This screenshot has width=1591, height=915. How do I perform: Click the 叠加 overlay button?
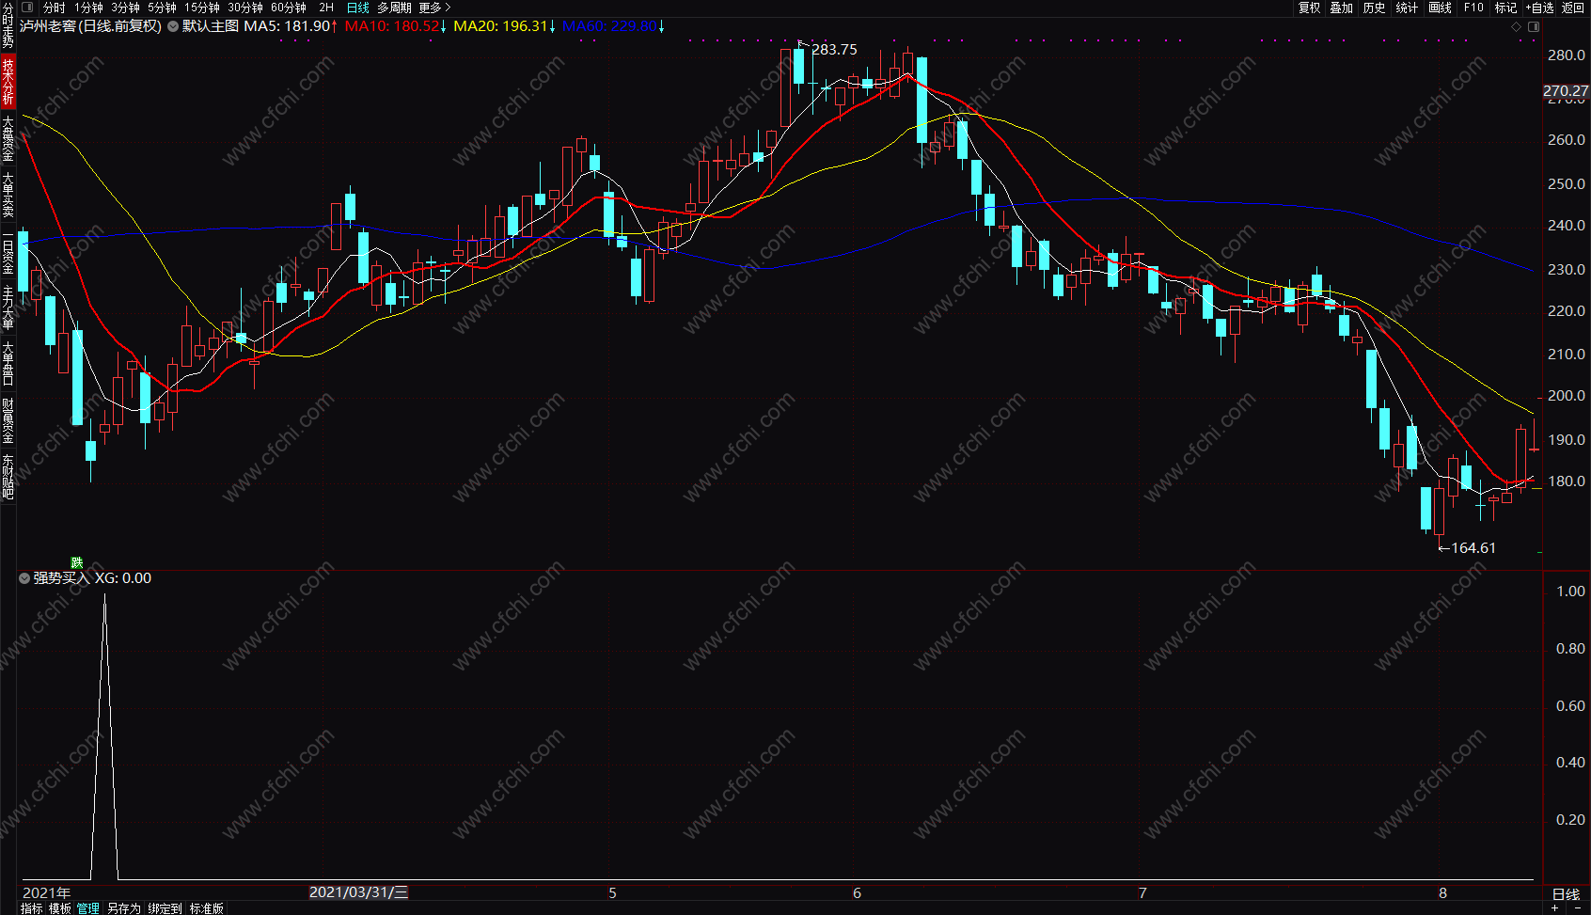1342,8
